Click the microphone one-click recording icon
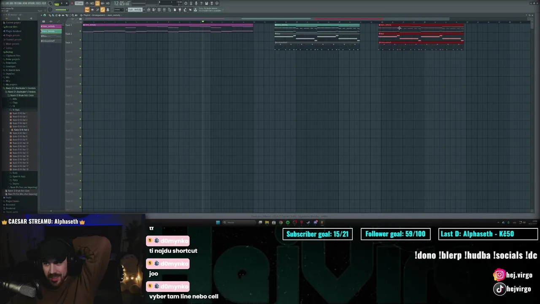This screenshot has height=304, width=540. [x=196, y=3]
